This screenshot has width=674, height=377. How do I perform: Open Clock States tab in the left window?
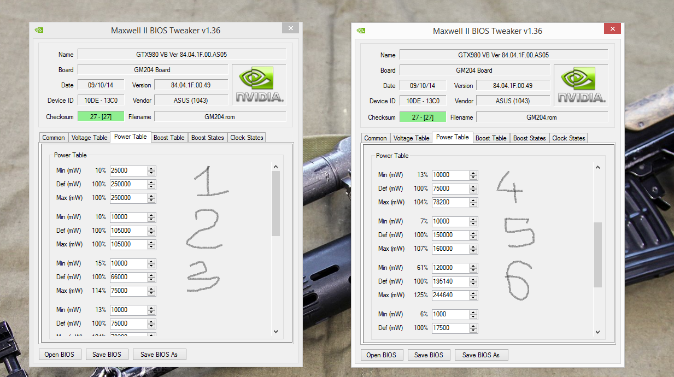click(247, 138)
